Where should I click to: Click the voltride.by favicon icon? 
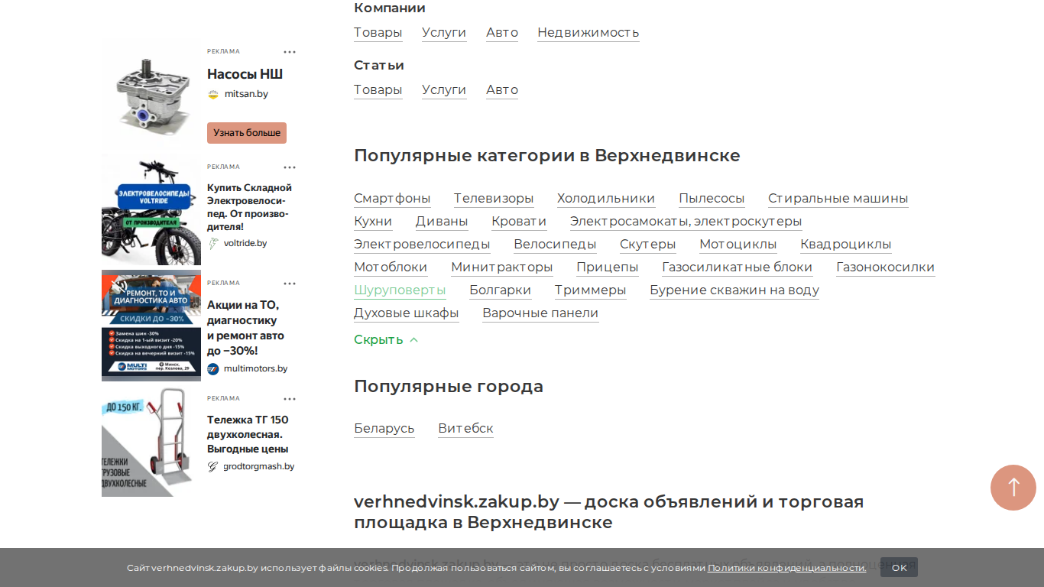click(213, 243)
